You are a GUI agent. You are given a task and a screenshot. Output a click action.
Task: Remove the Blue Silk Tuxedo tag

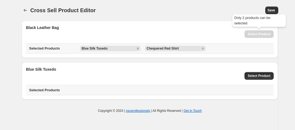click(138, 48)
